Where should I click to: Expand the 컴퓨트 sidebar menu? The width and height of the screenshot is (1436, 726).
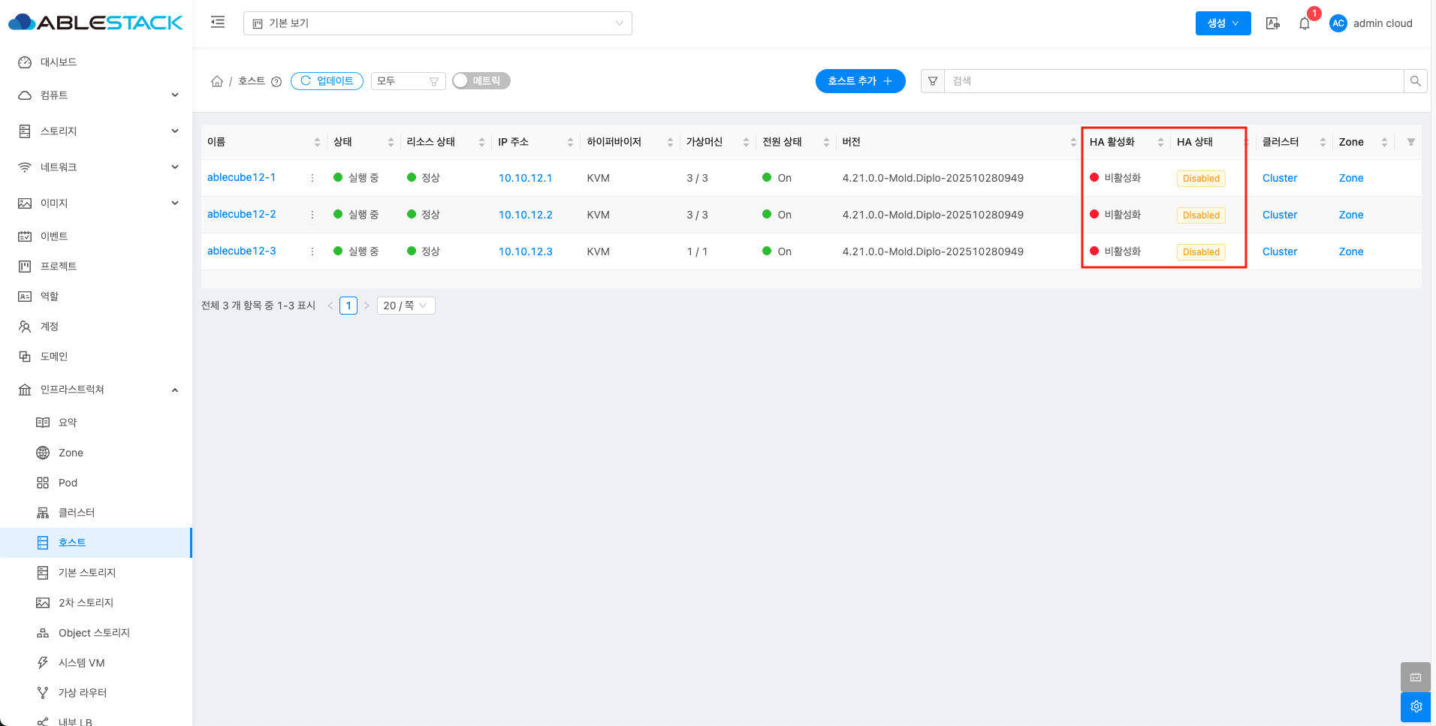(x=98, y=95)
